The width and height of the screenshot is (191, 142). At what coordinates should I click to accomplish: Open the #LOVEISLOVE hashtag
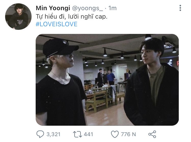point(57,24)
